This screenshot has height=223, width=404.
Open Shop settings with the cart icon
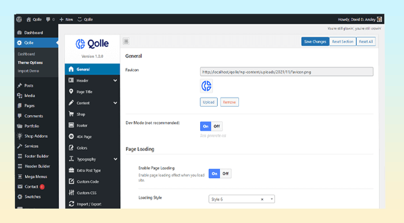pos(71,114)
